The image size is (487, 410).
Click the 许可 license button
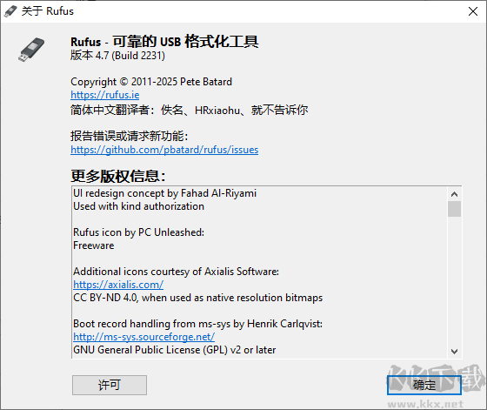[110, 385]
